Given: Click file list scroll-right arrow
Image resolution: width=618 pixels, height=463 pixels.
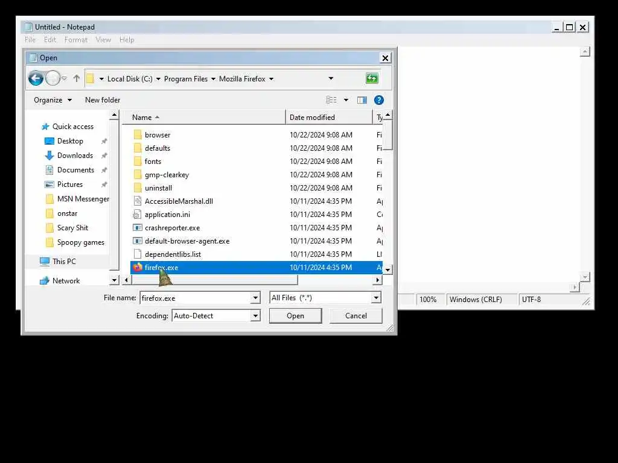Looking at the screenshot, I should tap(378, 280).
